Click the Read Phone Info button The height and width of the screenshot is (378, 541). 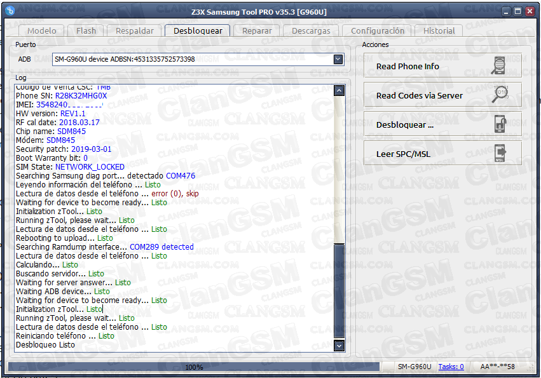442,66
